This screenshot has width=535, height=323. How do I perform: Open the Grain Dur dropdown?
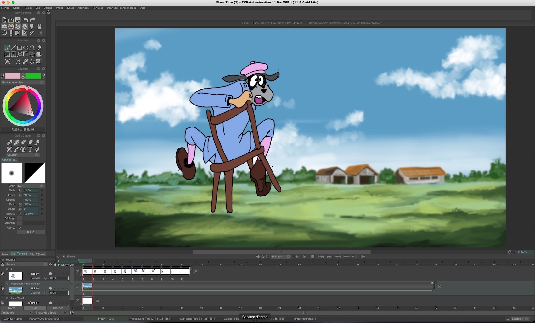[x=31, y=186]
